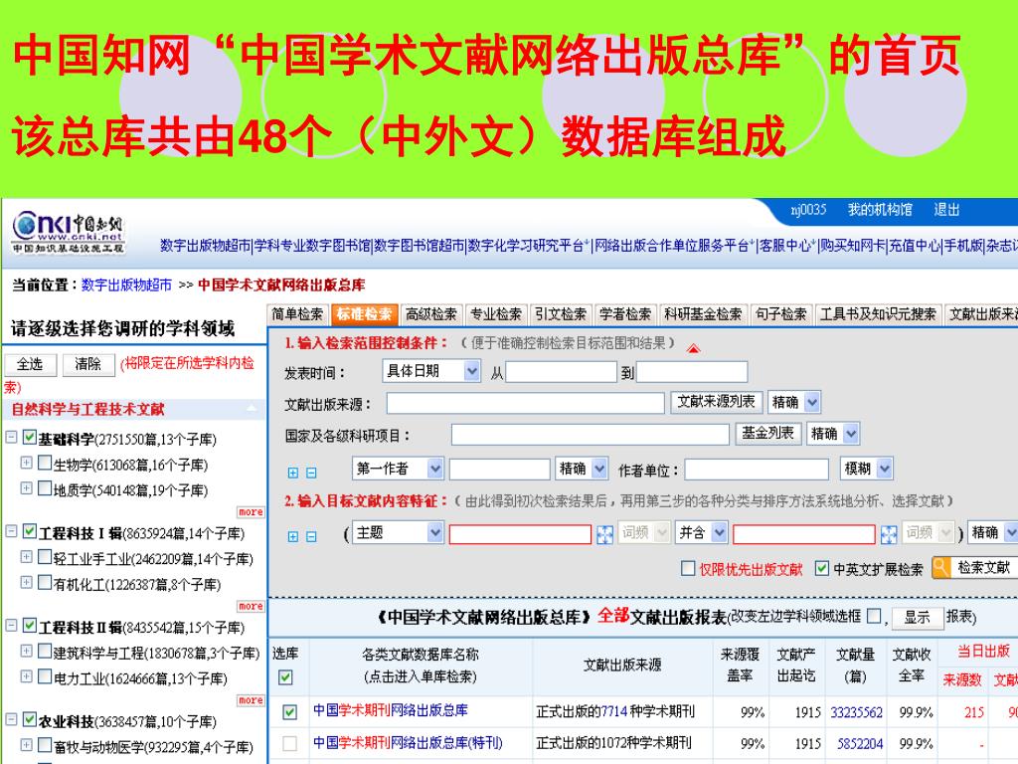
Task: Click the first 主题 keyword input
Action: coord(520,534)
